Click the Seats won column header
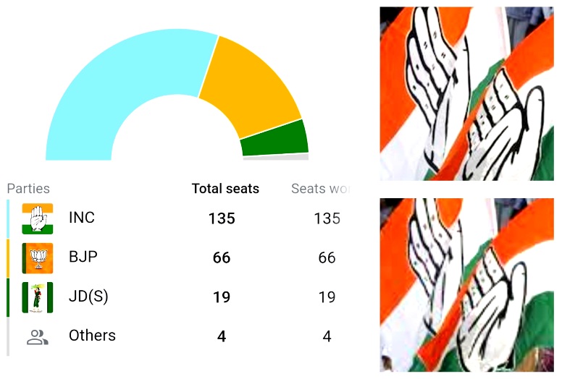 click(x=320, y=189)
